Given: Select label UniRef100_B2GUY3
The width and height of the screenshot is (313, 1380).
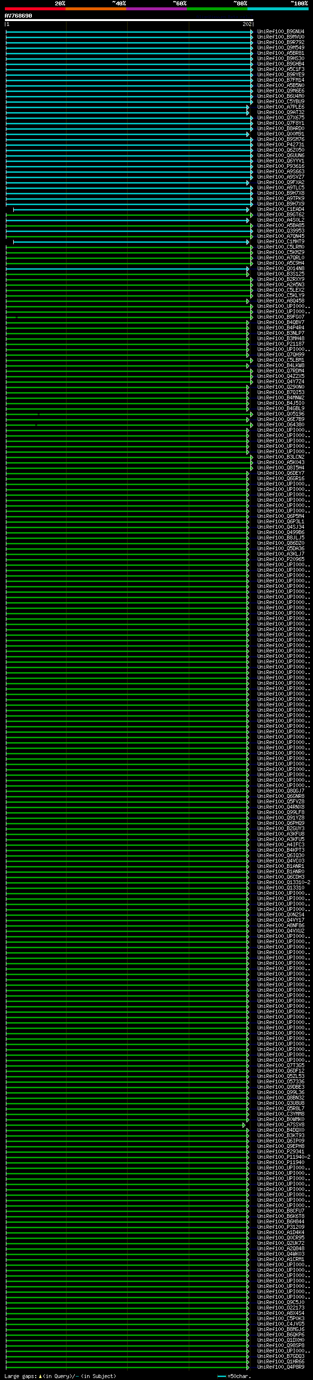Looking at the screenshot, I should [281, 829].
